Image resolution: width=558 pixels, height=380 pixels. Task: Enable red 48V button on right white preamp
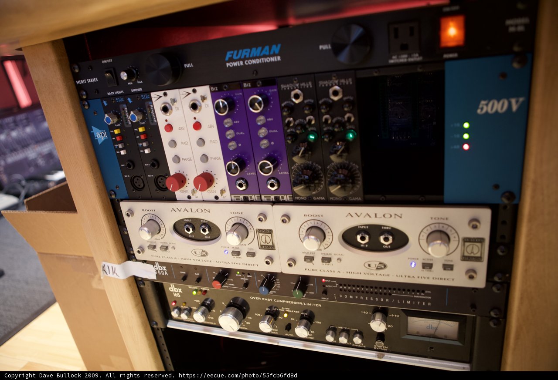coord(197,126)
